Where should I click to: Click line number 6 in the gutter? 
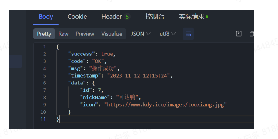click(x=45, y=83)
